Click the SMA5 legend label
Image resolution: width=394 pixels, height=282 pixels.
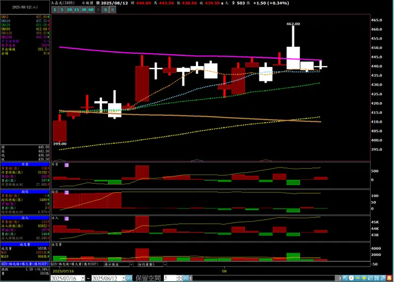tap(4, 17)
